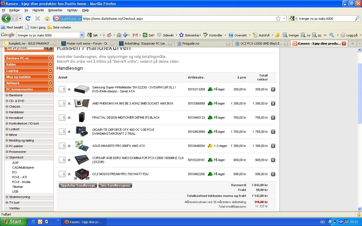Expand the Nettverk category
This screenshot has height=226, width=362.
pos(50,83)
